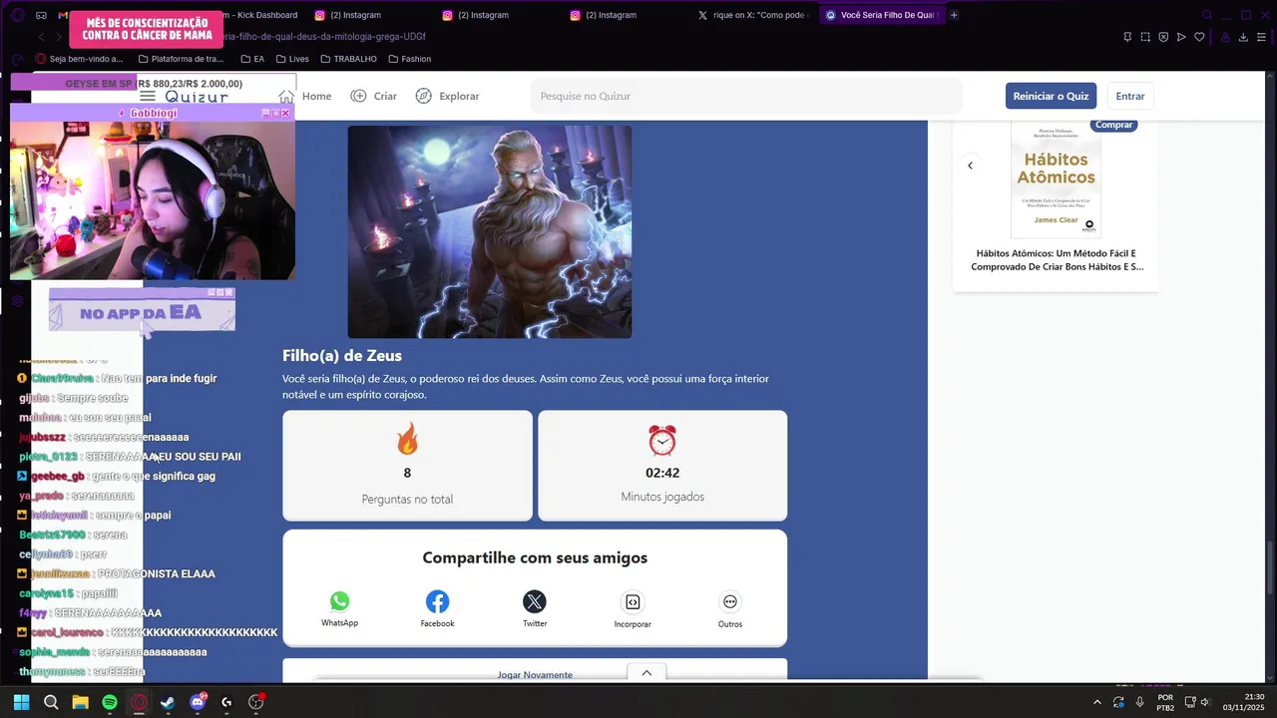
Task: Share result via WhatsApp icon
Action: tap(339, 601)
